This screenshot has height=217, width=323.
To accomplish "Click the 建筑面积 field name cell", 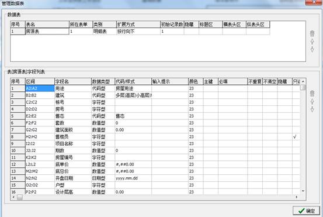I will click(72, 130).
